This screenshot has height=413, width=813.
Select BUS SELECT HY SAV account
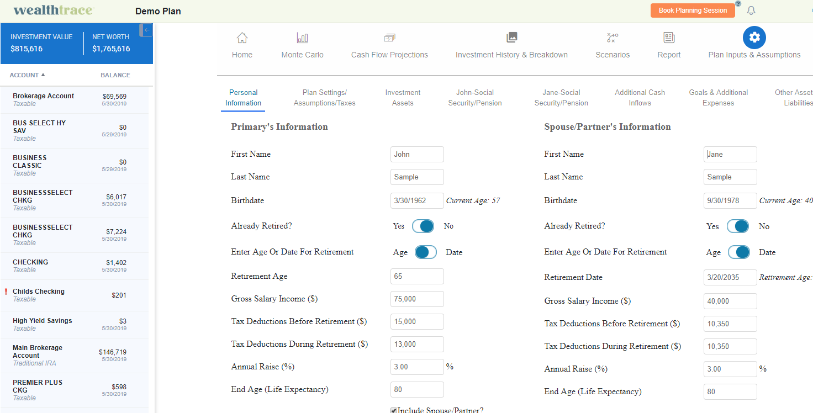pos(74,130)
